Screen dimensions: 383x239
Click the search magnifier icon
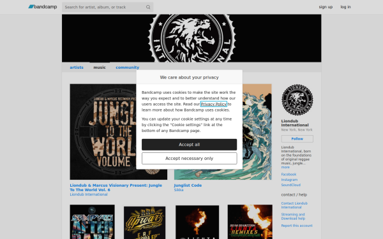[x=148, y=7]
